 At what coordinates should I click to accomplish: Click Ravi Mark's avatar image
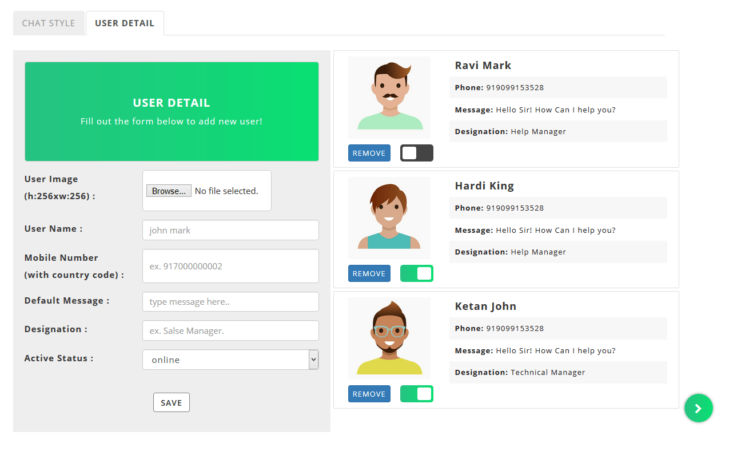(389, 97)
